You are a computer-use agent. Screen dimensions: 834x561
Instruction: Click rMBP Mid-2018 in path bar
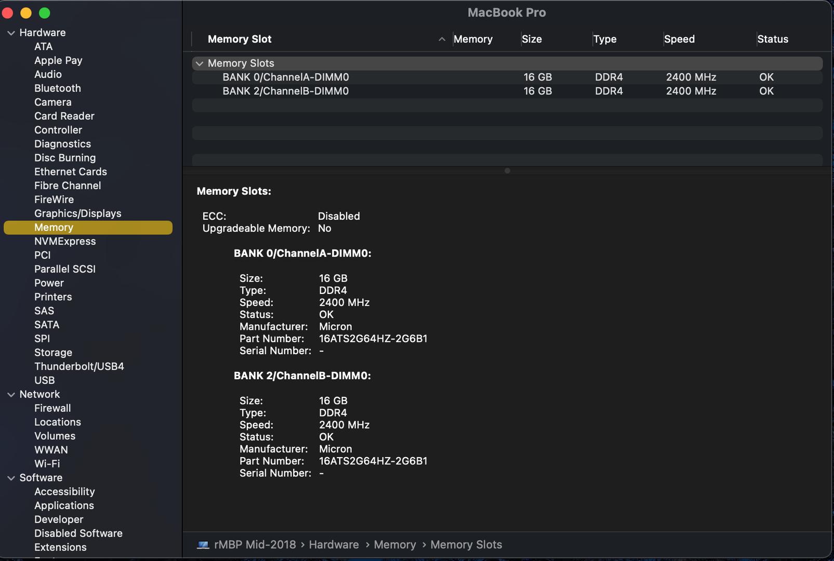255,545
